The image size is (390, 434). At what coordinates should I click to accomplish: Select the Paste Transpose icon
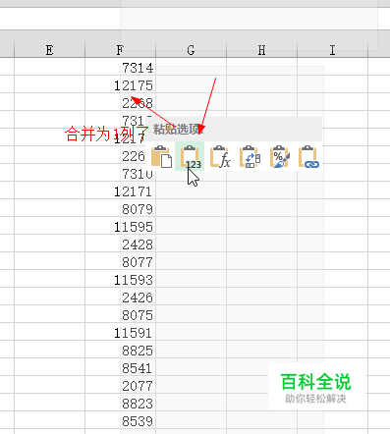point(250,156)
